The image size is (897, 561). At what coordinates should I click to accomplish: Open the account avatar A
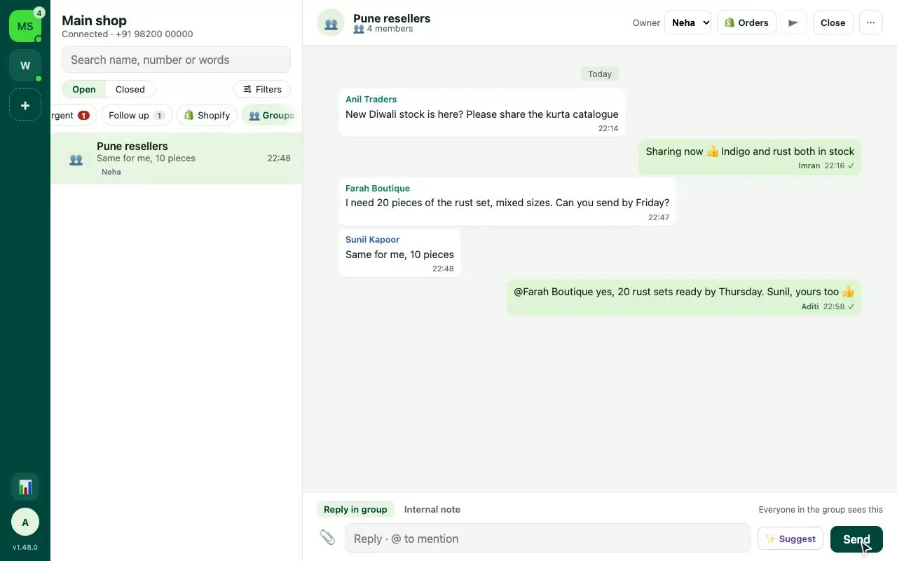point(25,522)
